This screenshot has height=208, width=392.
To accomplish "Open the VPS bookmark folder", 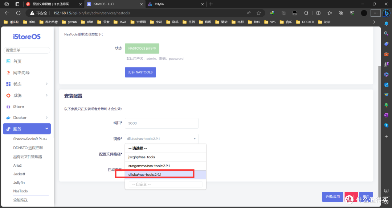I will (x=270, y=22).
